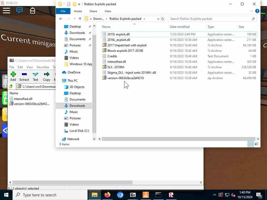Viewport: 267px width, 200px height.
Task: Open the Roblox backpack icon
Action: 33,10
